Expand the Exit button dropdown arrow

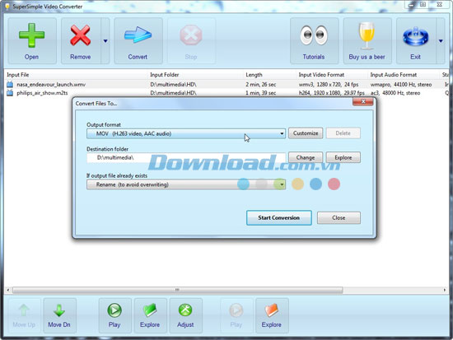click(441, 40)
